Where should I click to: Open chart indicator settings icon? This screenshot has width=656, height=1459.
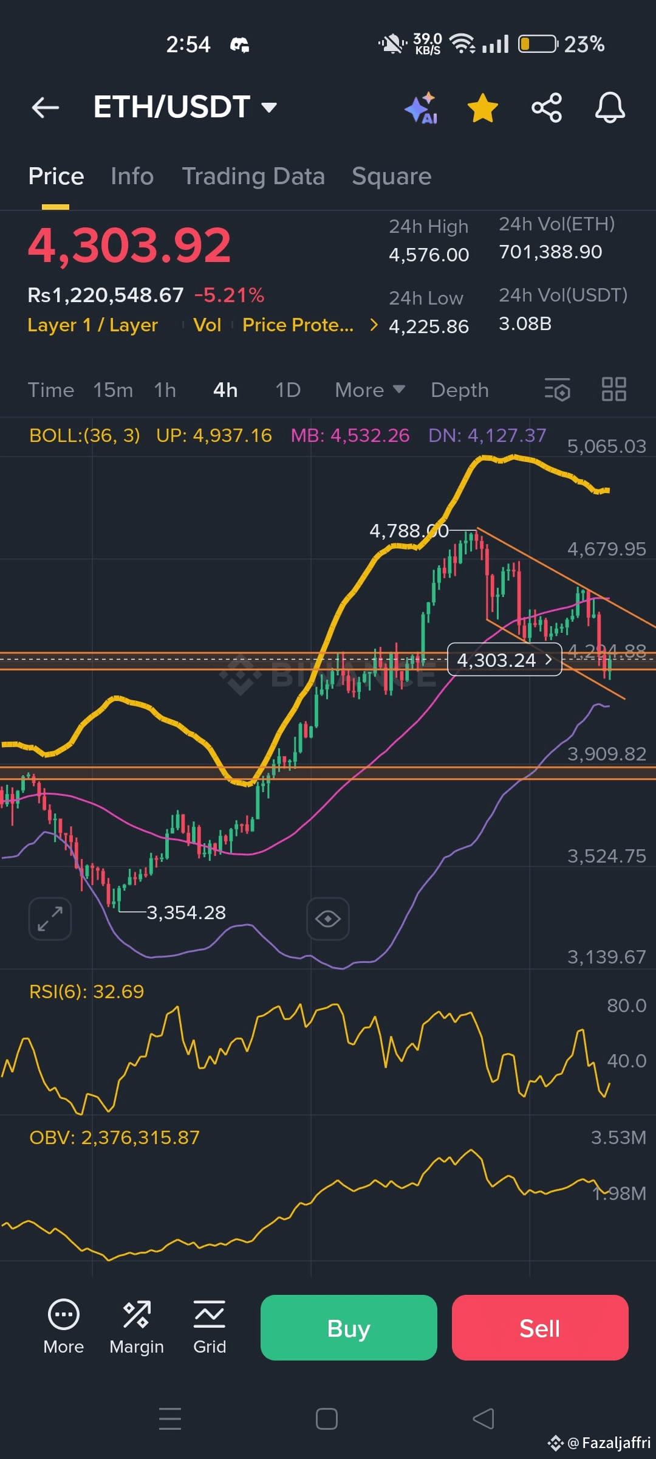(x=557, y=390)
